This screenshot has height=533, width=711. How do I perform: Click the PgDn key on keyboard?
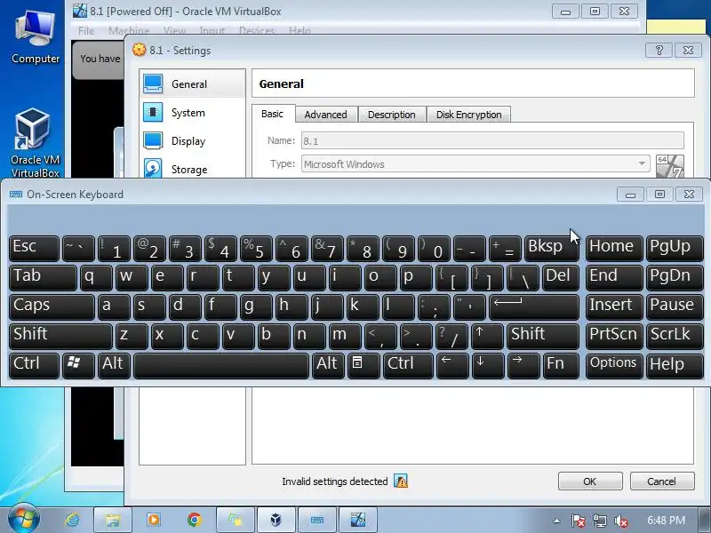[675, 277]
